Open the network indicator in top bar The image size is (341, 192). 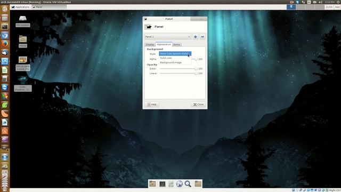pos(303,2)
